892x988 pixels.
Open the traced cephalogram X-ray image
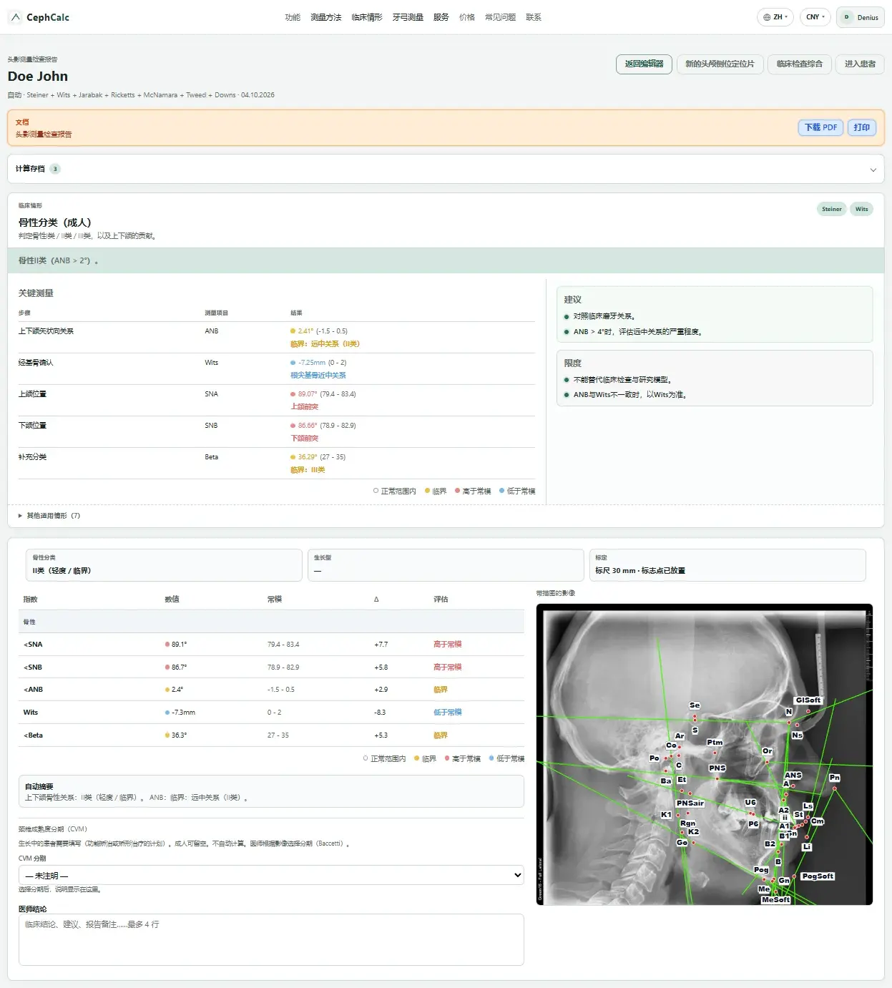click(x=705, y=755)
